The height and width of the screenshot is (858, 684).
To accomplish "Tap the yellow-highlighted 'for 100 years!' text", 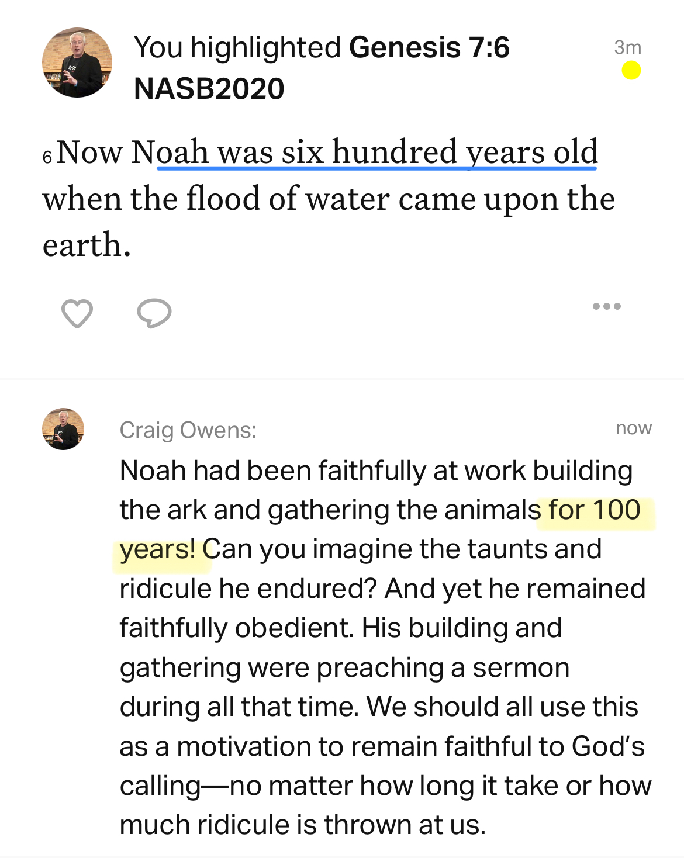I will (594, 510).
